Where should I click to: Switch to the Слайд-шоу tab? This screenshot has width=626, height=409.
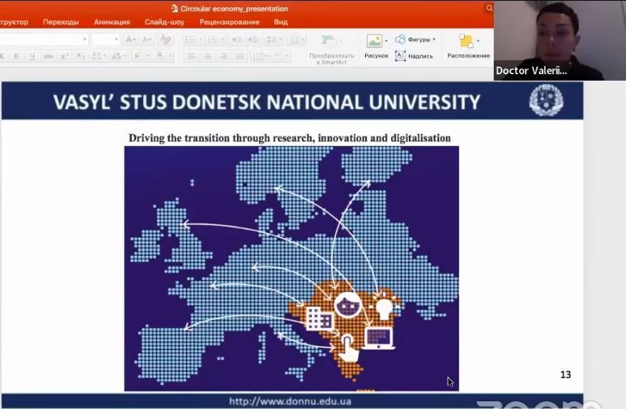pos(165,22)
